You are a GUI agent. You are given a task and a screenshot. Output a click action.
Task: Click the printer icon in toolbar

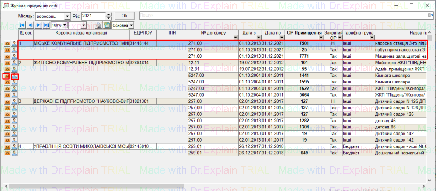(99, 25)
